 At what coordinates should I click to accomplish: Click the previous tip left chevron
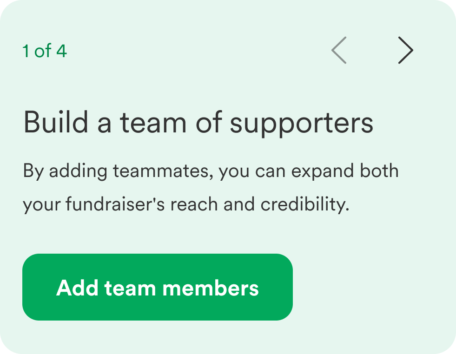click(339, 50)
